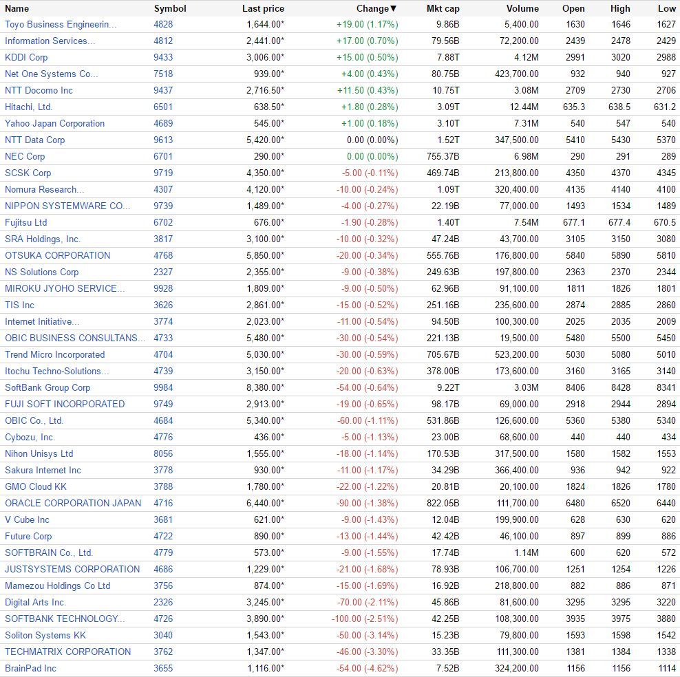Open Soliton Systems KK link
This screenshot has height=677, width=680.
[x=45, y=635]
